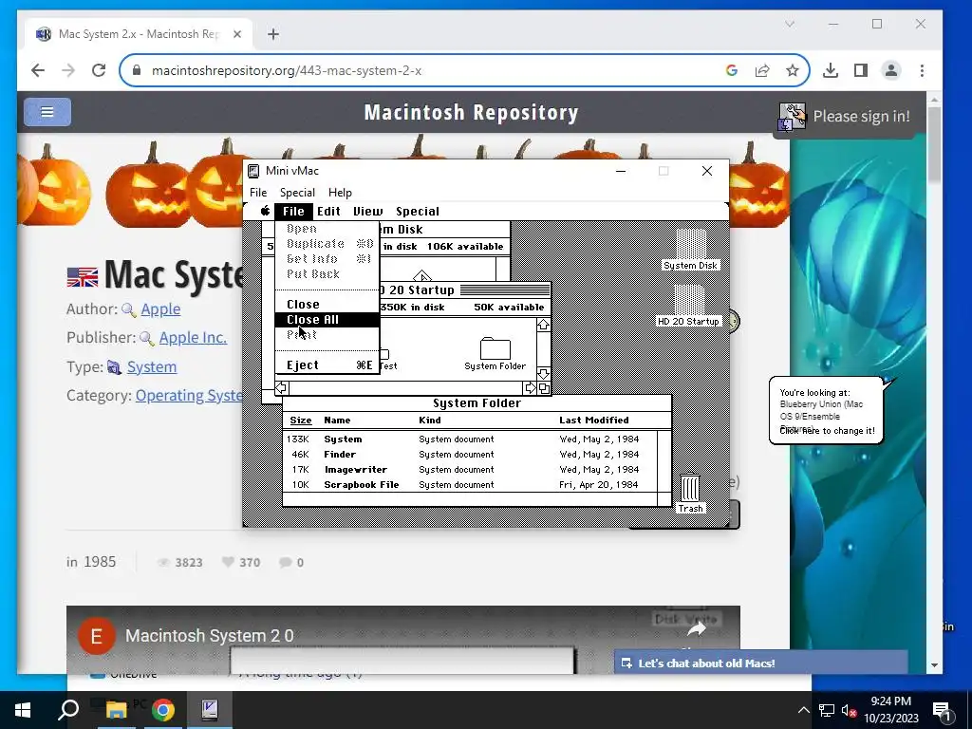Click the taskbar clock showing 9:24 PM
Image resolution: width=972 pixels, height=729 pixels.
point(890,710)
